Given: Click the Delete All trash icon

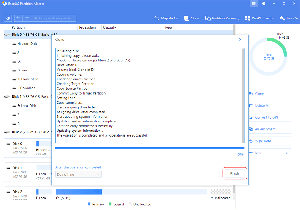Looking at the screenshot, I should (251, 106).
